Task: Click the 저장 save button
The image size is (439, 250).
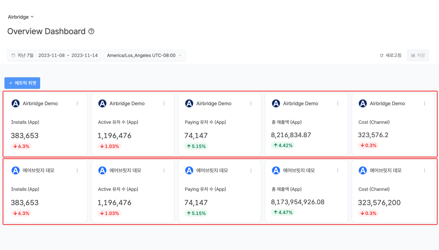Action: (418, 55)
